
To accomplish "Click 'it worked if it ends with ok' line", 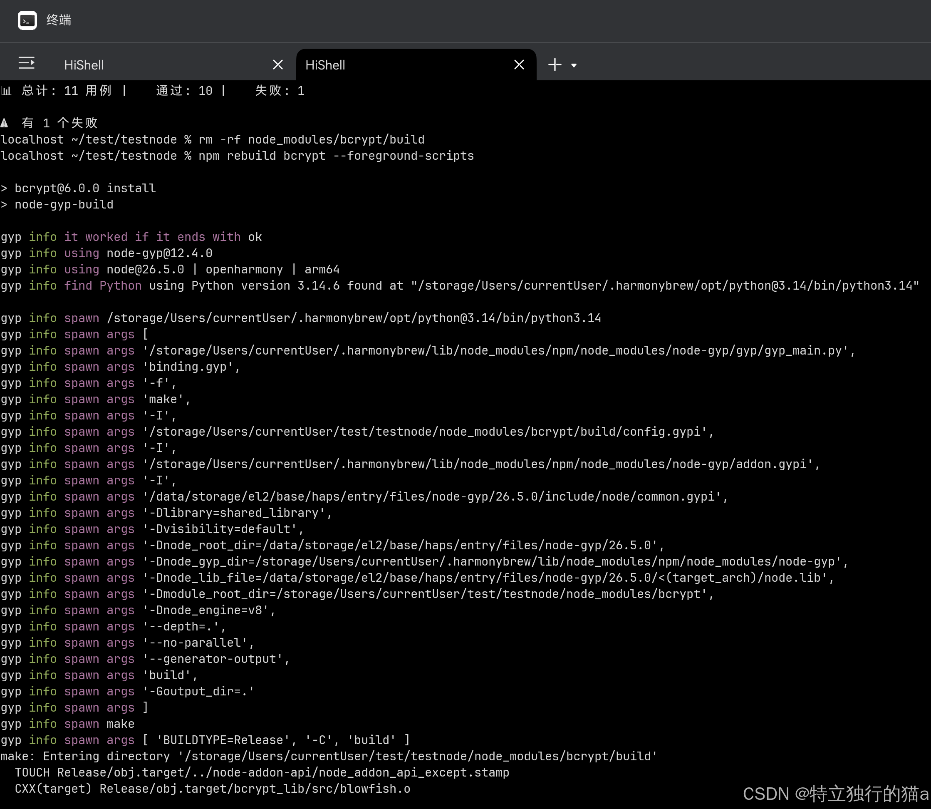I will coord(131,237).
